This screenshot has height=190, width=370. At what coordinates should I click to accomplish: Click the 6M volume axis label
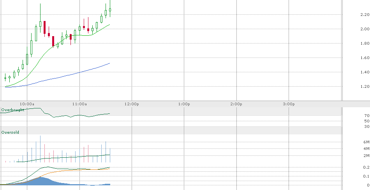pos(366,142)
